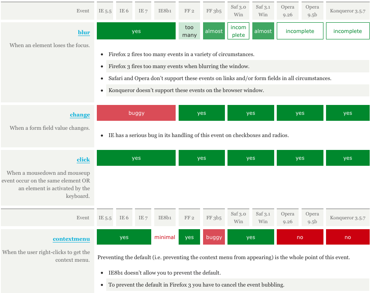Click note 'Firefox 2 fires too many events'
The width and height of the screenshot is (371, 293).
pos(181,54)
